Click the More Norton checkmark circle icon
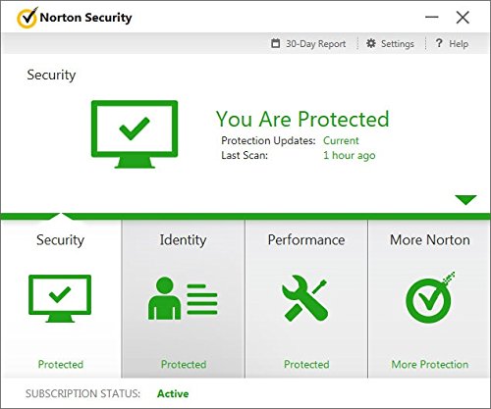This screenshot has width=491, height=409. (x=430, y=297)
